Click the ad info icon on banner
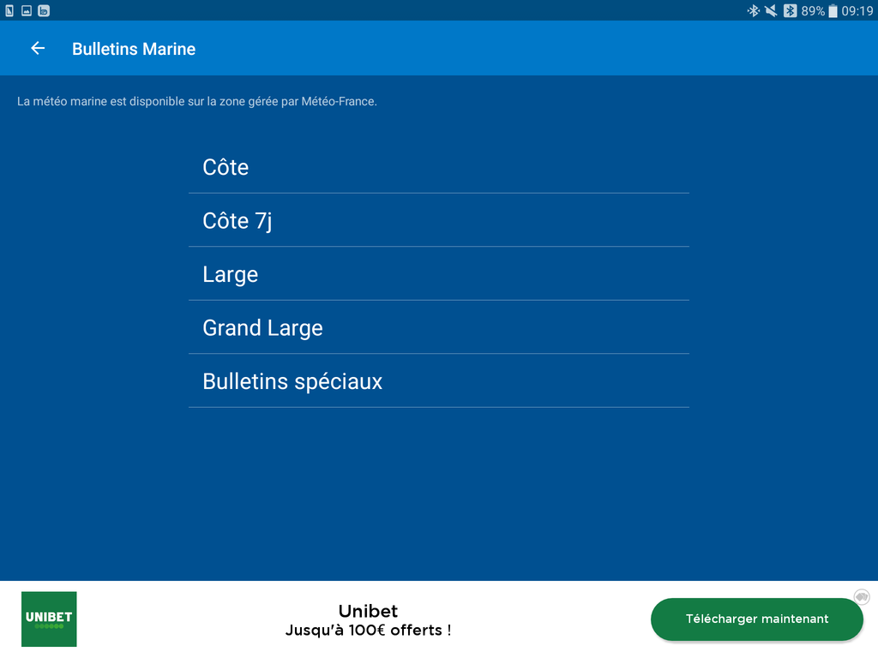878x658 pixels. tap(862, 596)
